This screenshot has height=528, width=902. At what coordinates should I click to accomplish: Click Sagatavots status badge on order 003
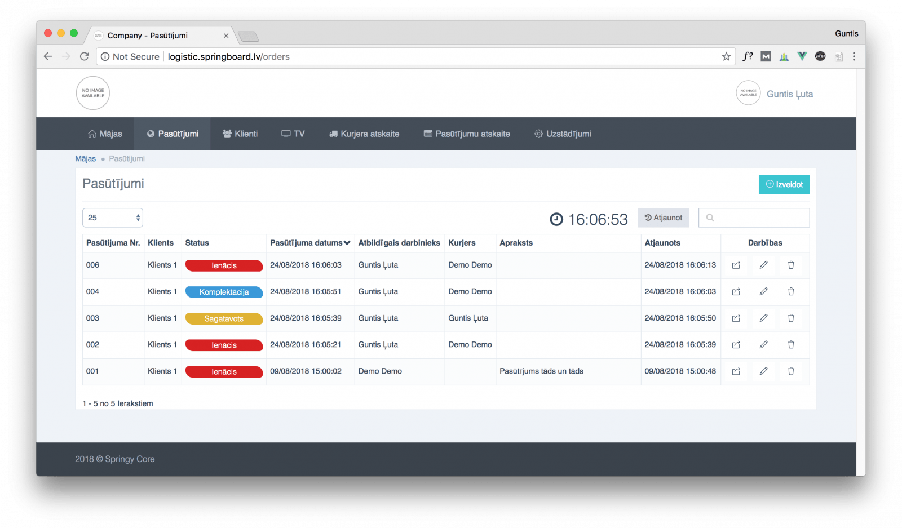(224, 318)
